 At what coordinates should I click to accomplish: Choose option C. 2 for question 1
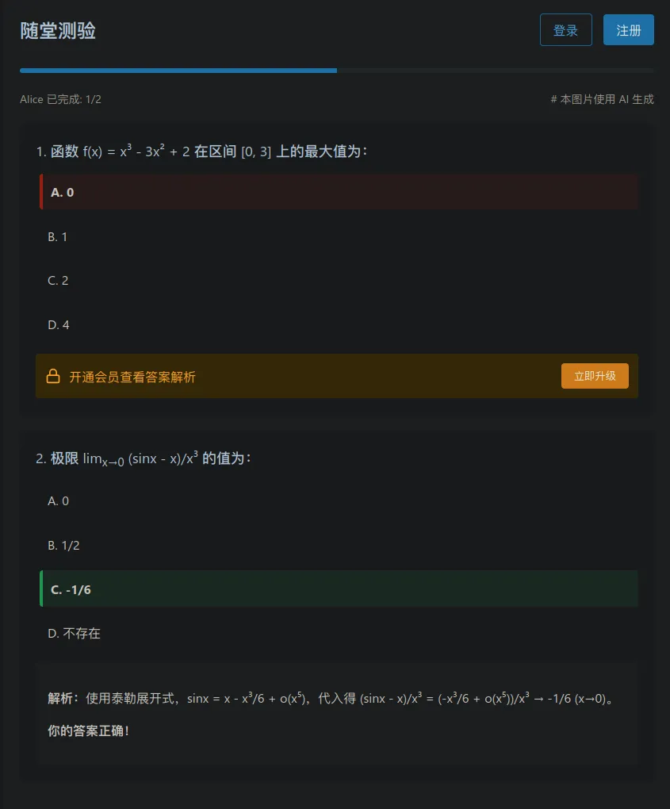tap(339, 280)
